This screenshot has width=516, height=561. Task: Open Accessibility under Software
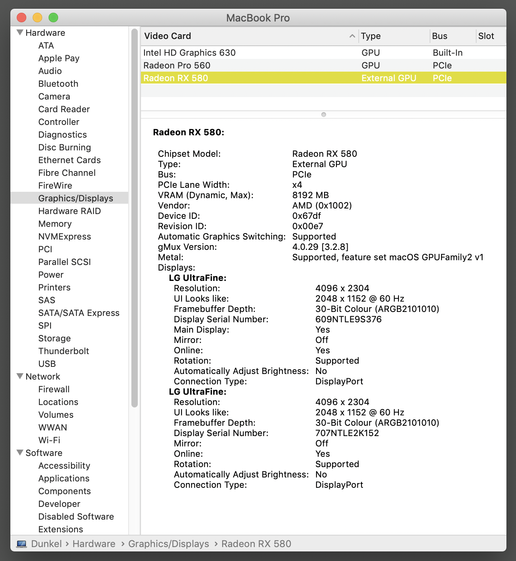tap(64, 466)
